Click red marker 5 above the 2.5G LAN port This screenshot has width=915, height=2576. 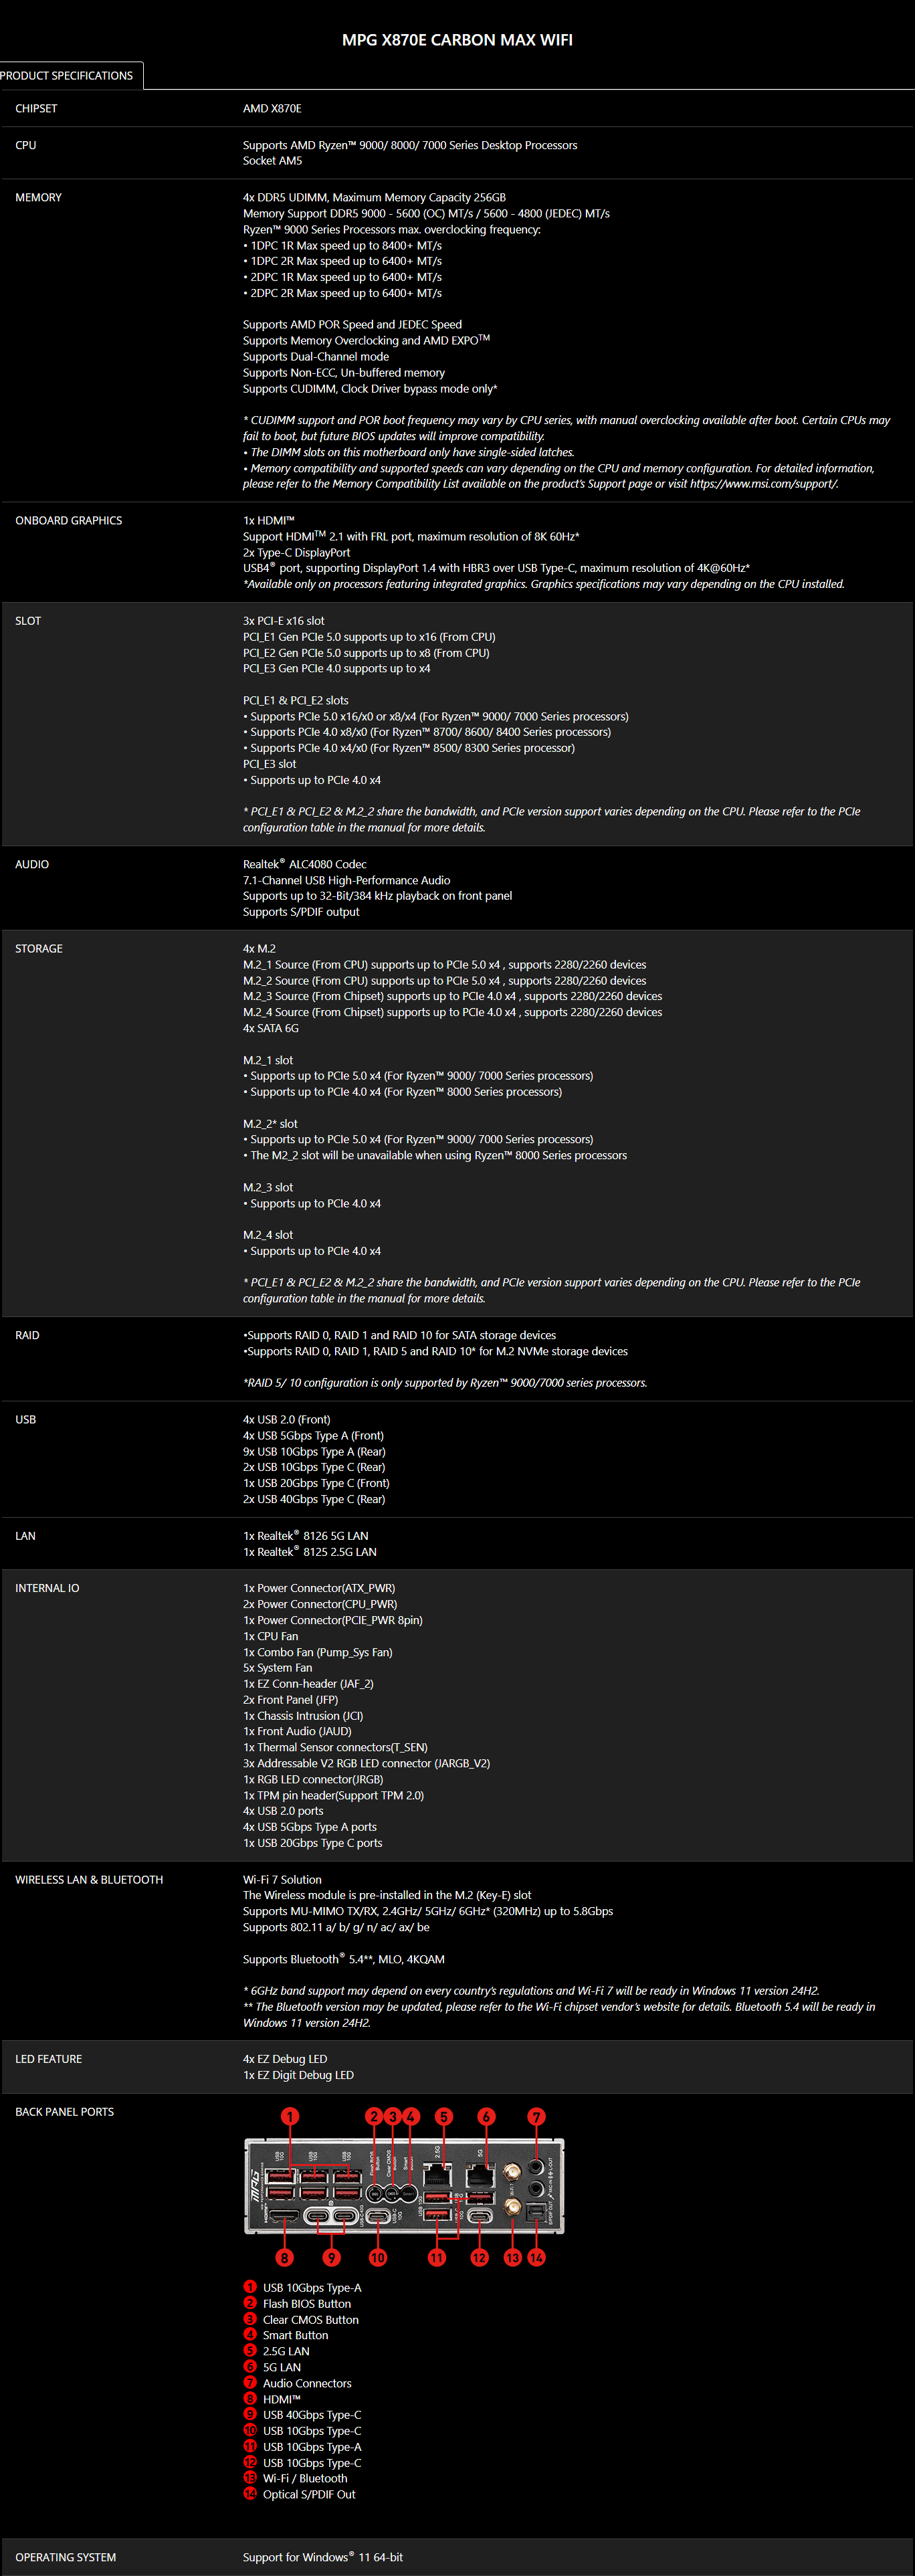(444, 2116)
